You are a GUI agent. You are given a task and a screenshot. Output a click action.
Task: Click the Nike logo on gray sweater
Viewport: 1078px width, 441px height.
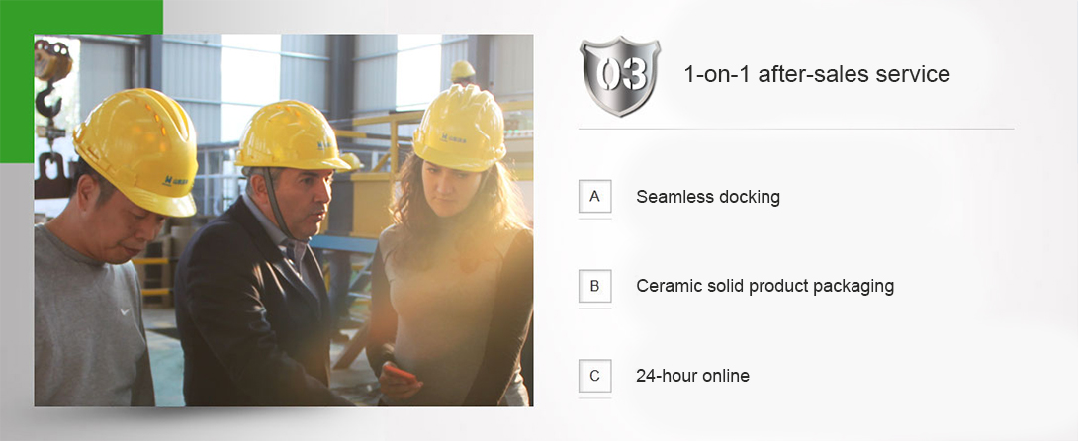[125, 311]
